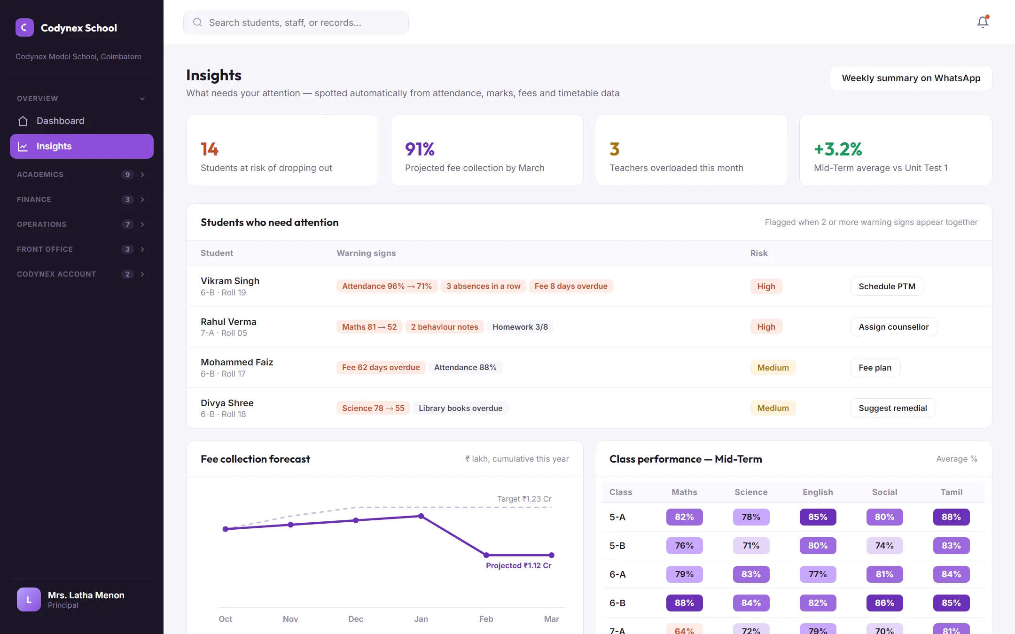Click Suggest remedial for Divya Shree
This screenshot has width=1015, height=634.
[x=892, y=408]
